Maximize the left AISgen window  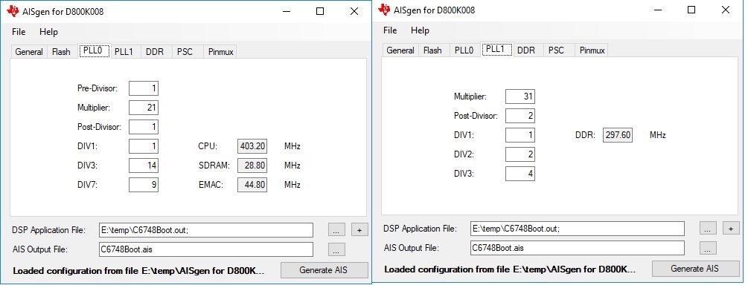(320, 11)
